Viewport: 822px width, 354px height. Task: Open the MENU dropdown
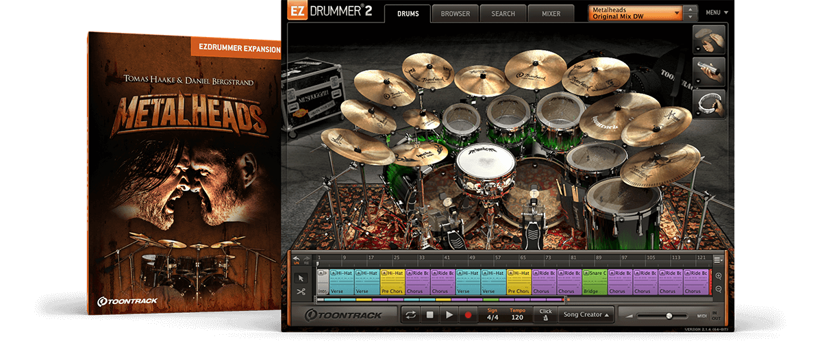[x=717, y=12]
